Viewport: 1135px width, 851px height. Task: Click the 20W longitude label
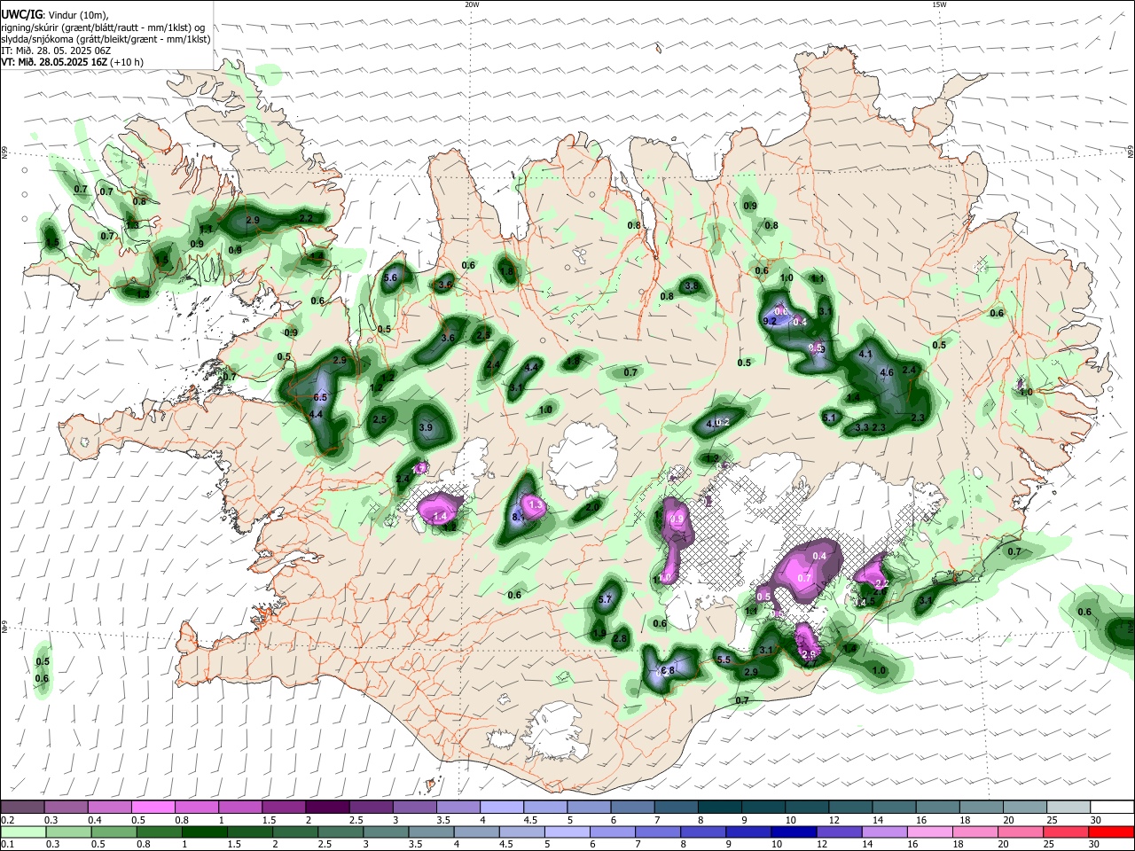[x=472, y=4]
